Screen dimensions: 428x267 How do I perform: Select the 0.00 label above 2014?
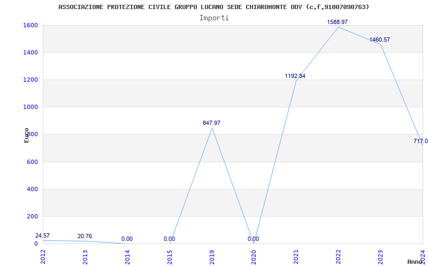pos(127,239)
